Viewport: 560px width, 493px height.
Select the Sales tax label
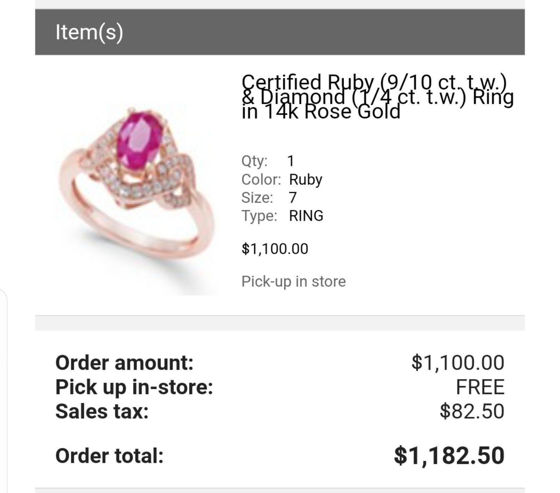coord(102,411)
